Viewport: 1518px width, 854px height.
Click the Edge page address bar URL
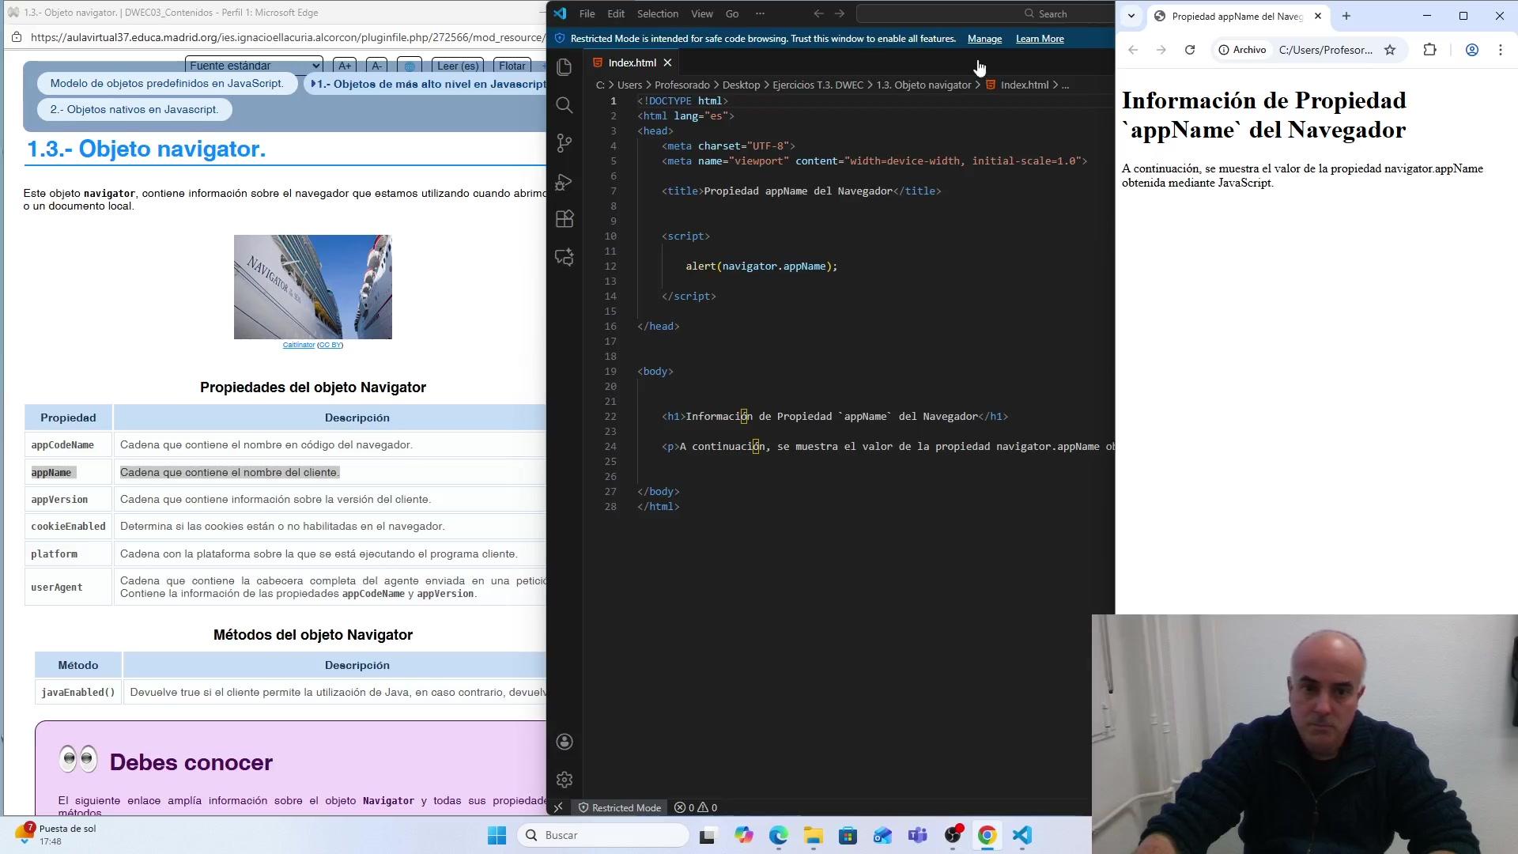pos(288,37)
